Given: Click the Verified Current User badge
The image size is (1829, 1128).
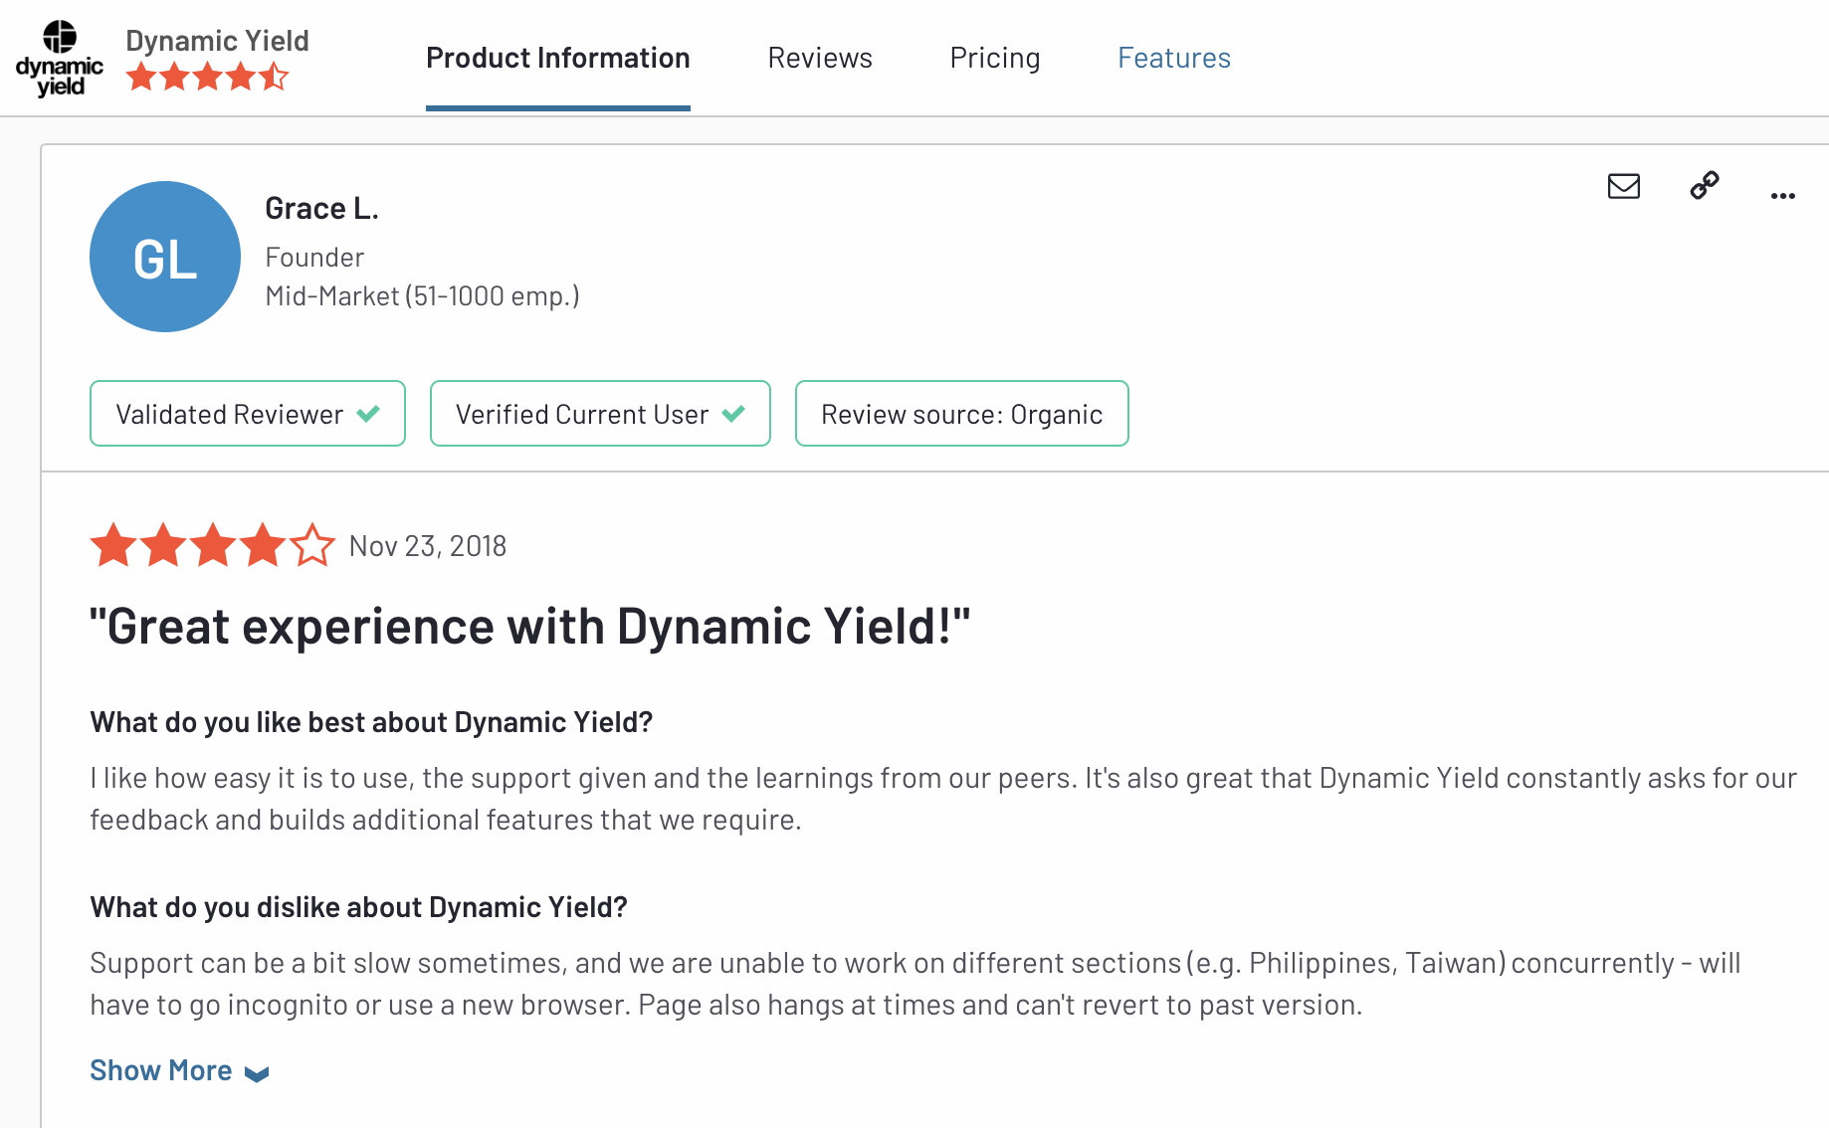Looking at the screenshot, I should pos(600,414).
